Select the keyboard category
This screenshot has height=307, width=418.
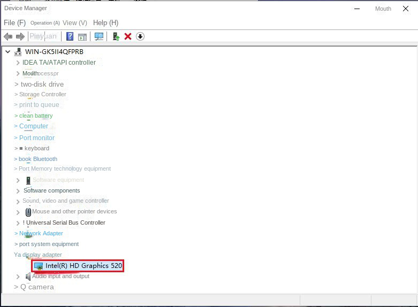coord(37,148)
